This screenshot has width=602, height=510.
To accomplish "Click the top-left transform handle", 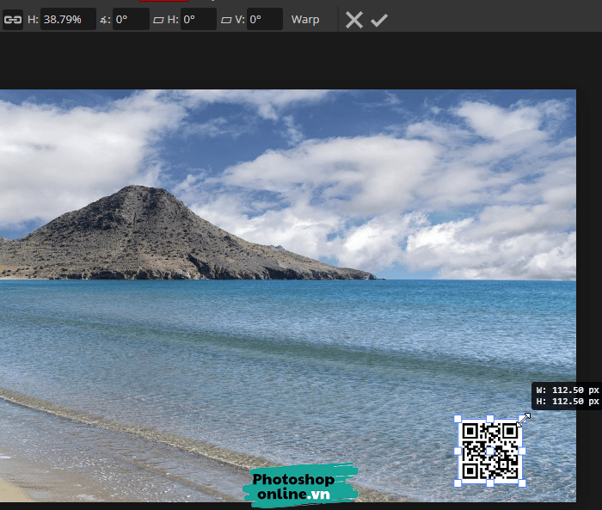I will 458,419.
